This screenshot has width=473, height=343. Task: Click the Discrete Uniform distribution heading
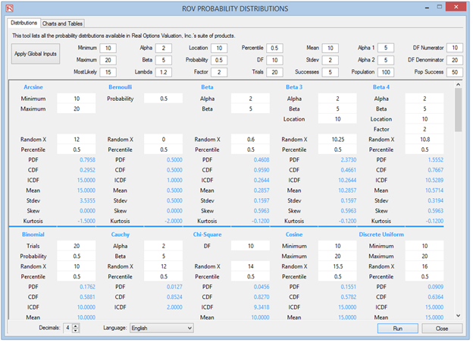click(x=381, y=234)
